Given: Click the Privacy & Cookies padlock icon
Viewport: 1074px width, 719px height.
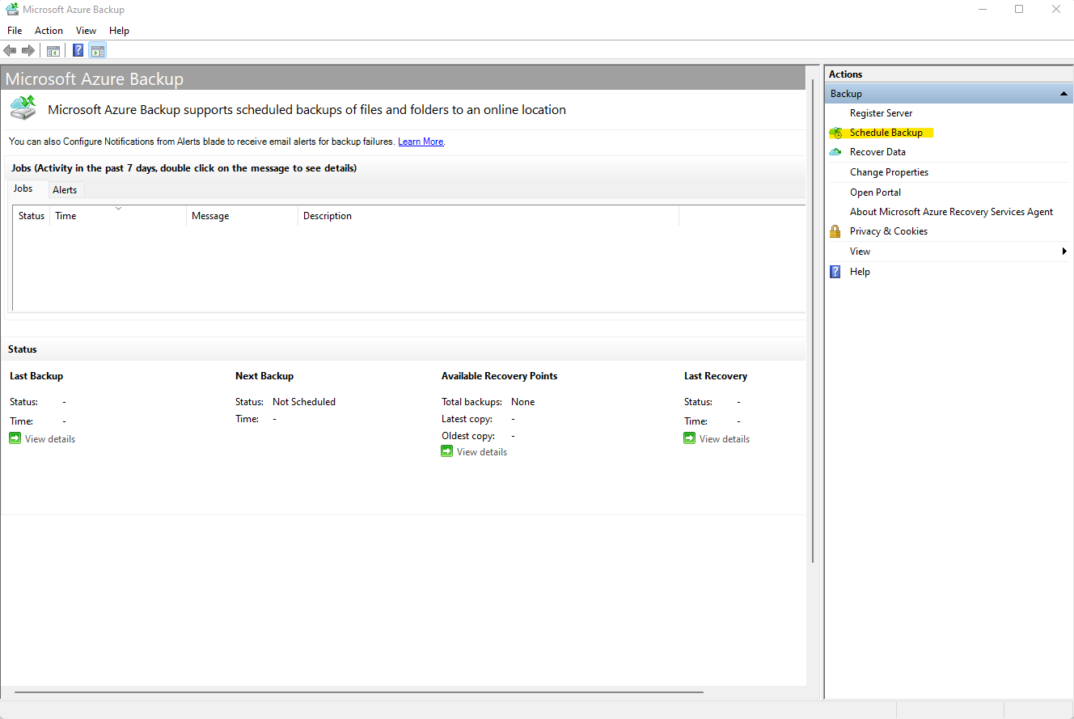Looking at the screenshot, I should 835,231.
